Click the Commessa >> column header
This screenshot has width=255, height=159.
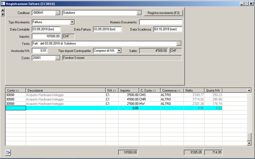pyautogui.click(x=172, y=90)
